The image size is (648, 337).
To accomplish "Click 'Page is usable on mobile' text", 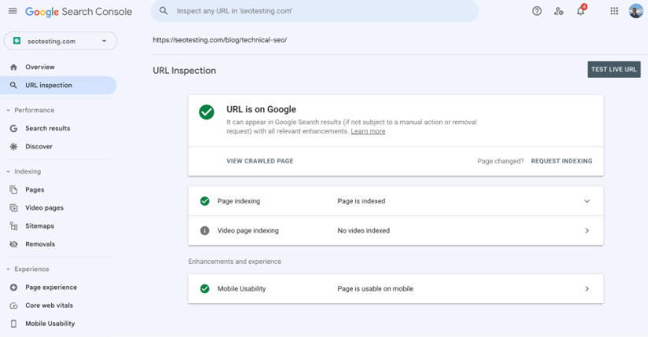I will click(376, 289).
